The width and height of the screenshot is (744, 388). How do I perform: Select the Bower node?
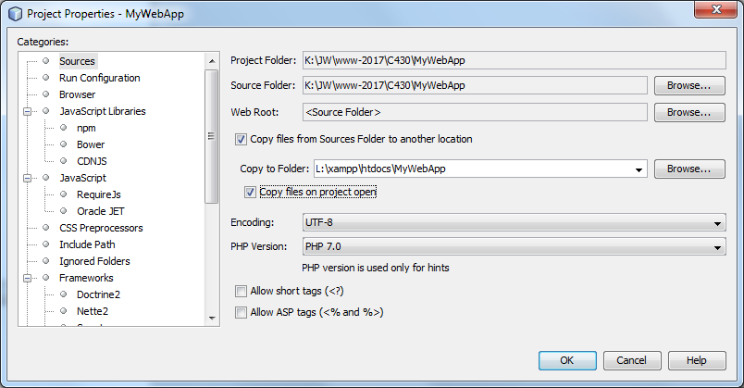click(x=91, y=144)
